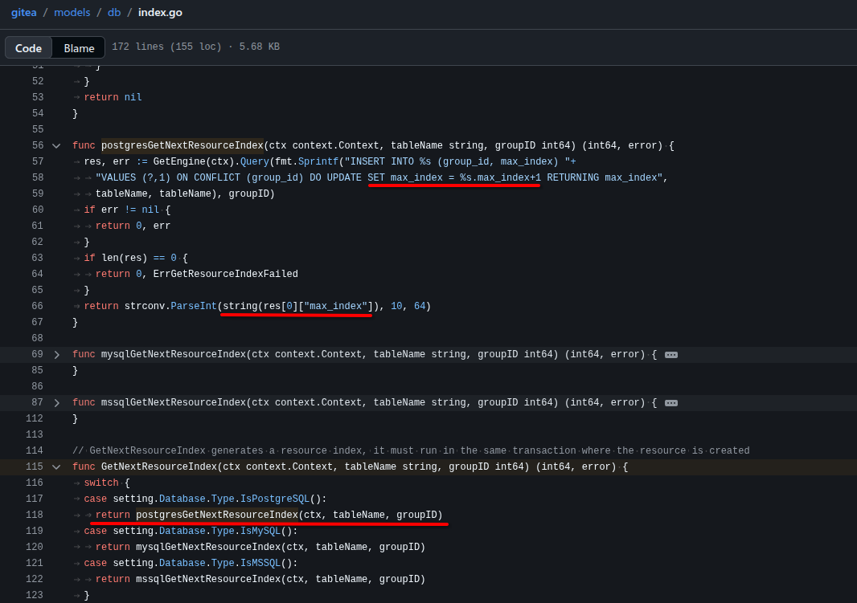Screen dimensions: 857x603
Task: Click "return nil" on line 53
Action: pyautogui.click(x=113, y=97)
